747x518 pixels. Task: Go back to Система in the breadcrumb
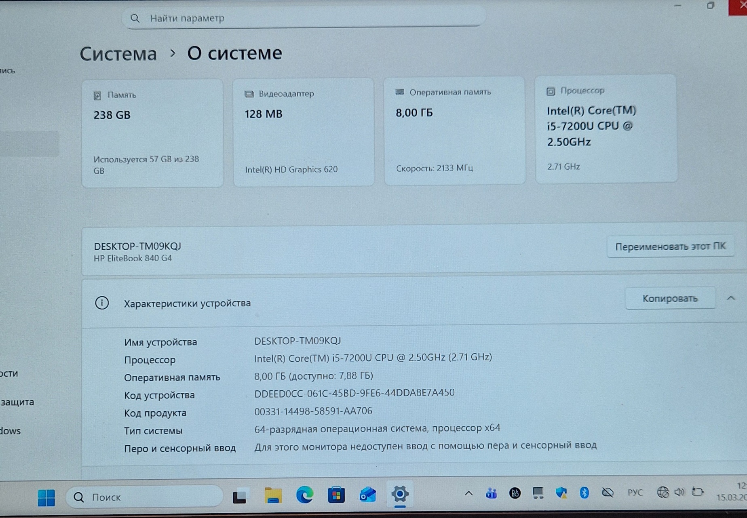click(x=118, y=54)
